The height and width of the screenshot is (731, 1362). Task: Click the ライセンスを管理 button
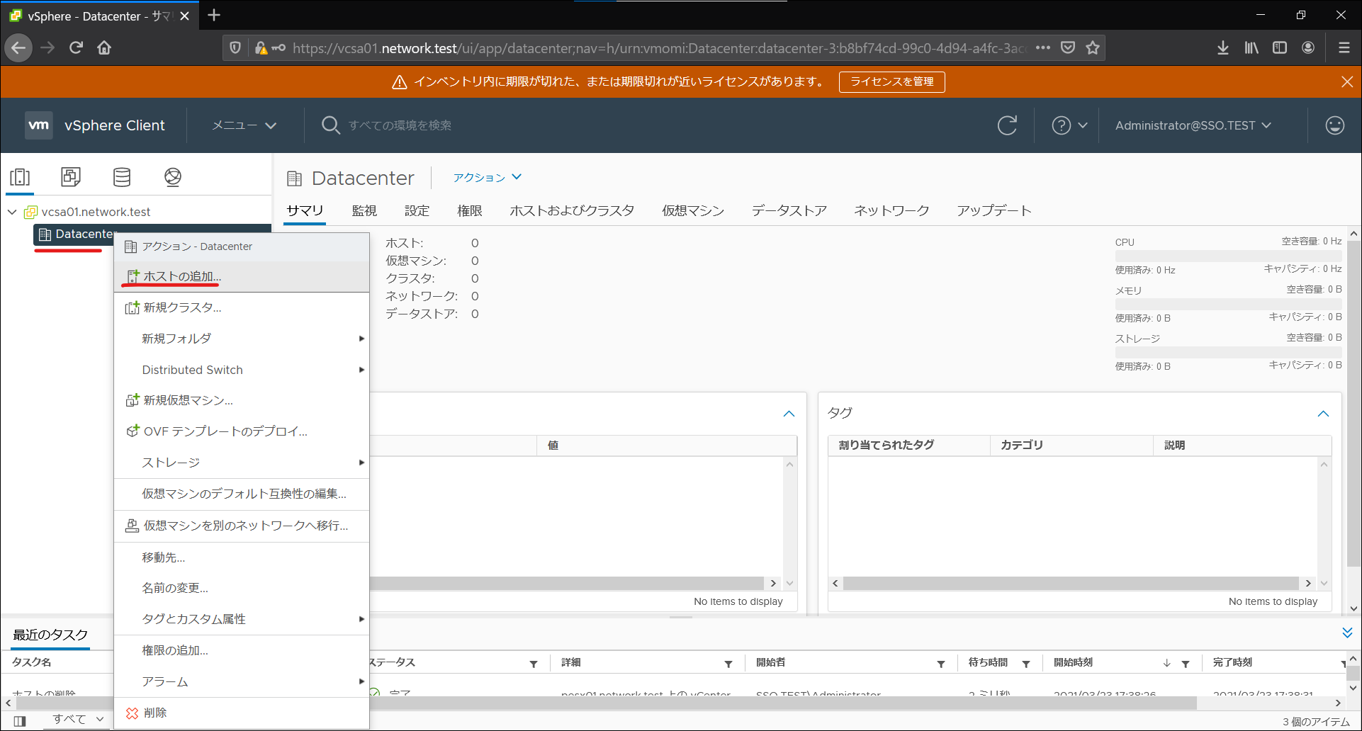pos(891,81)
